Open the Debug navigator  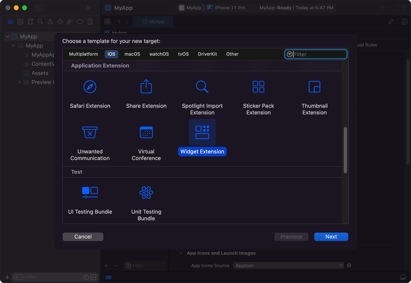tap(70, 22)
